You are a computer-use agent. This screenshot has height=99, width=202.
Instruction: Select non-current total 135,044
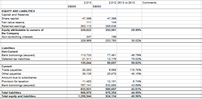pos(79,63)
